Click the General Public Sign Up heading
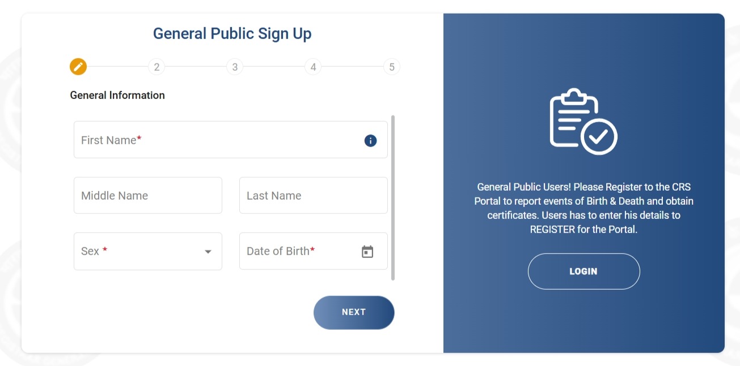740x366 pixels. point(232,33)
